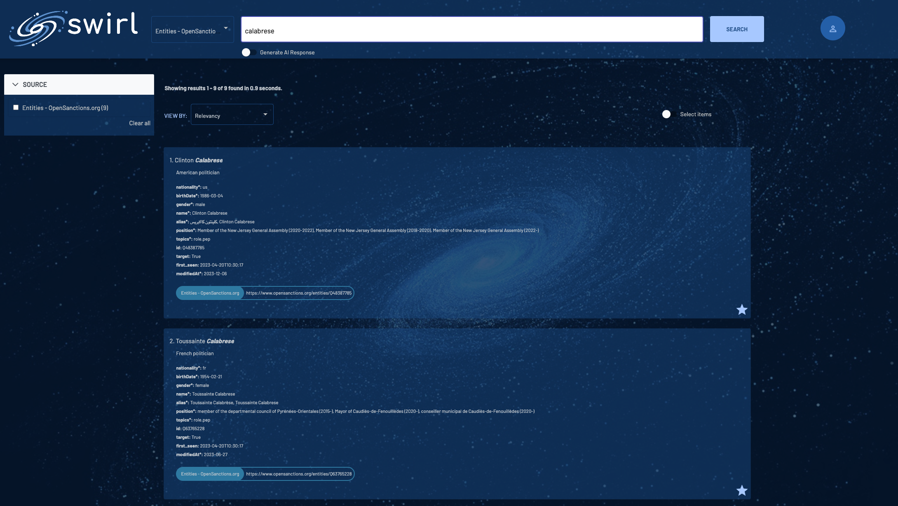Check Entities - OpenSanctions.org source filter
Screen dimensions: 898x506
tap(16, 108)
